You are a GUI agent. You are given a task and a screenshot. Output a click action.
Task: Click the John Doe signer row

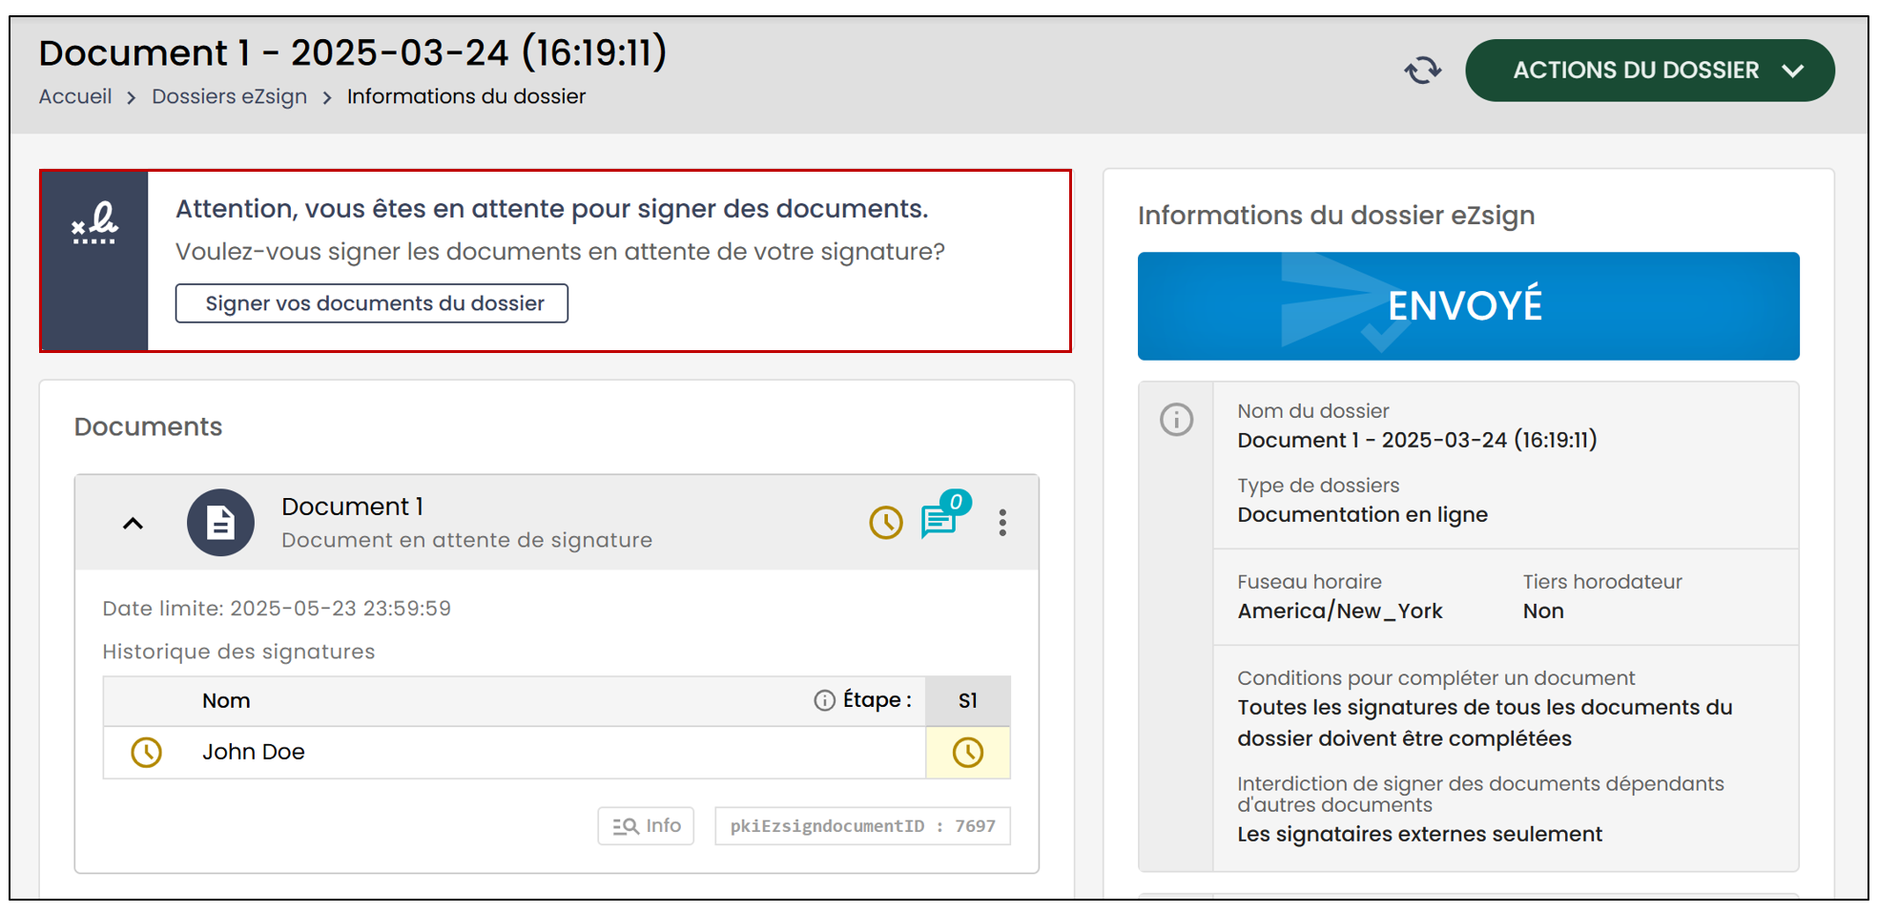tap(557, 753)
